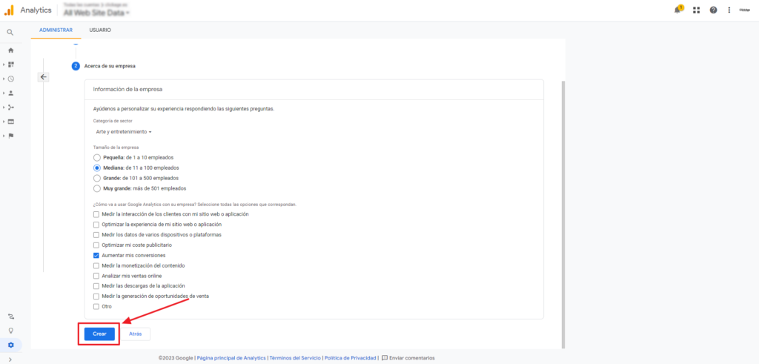Switch to USUARIO tab
The height and width of the screenshot is (364, 759).
pyautogui.click(x=100, y=30)
